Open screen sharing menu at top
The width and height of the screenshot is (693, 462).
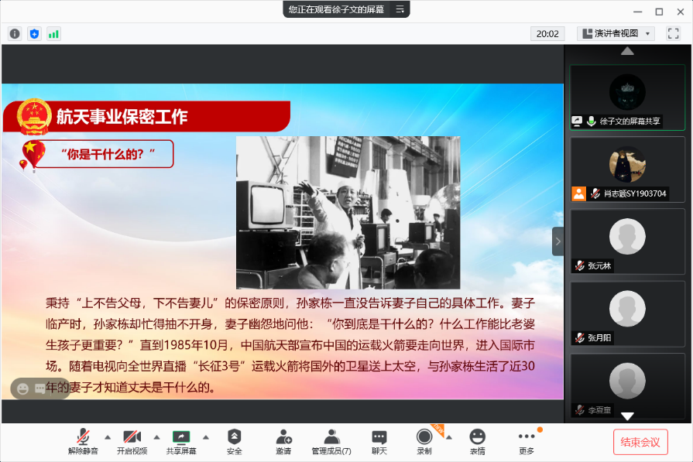pyautogui.click(x=400, y=9)
